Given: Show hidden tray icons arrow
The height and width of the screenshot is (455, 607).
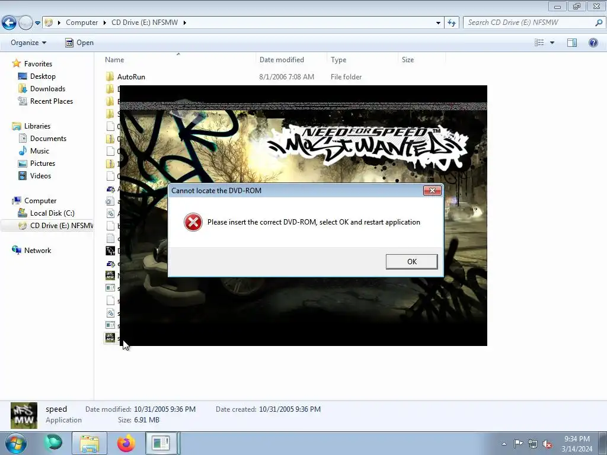Looking at the screenshot, I should pyautogui.click(x=504, y=444).
